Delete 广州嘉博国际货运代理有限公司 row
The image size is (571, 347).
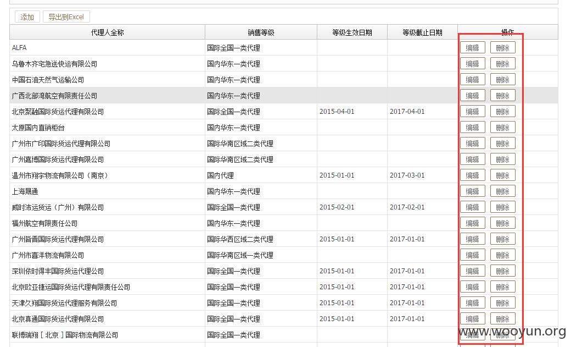[x=502, y=159]
